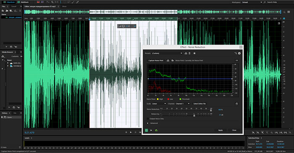Switch to Waveform view

[9, 2]
